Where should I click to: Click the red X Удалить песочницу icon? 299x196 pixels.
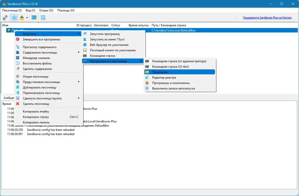point(18,104)
